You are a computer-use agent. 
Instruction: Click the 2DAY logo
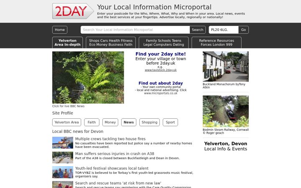click(x=73, y=11)
